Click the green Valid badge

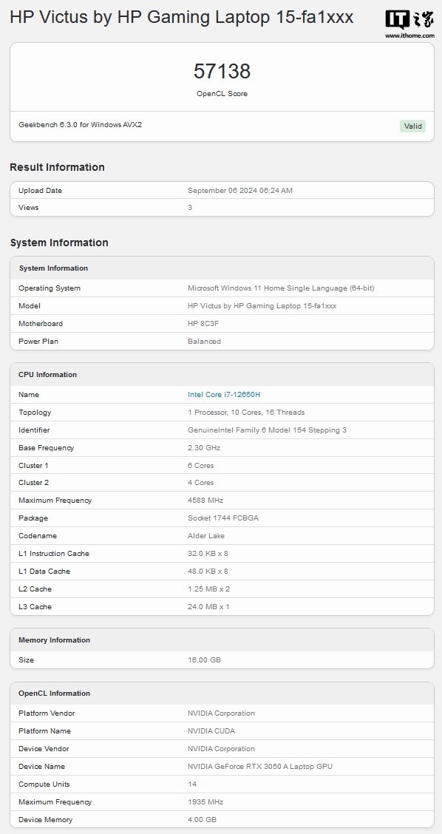[x=412, y=126]
